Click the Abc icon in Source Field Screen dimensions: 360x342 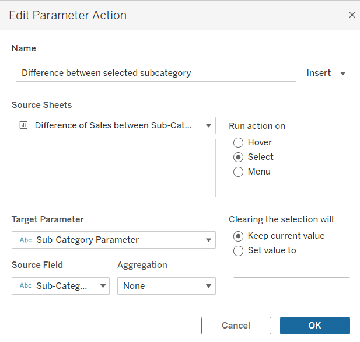[x=26, y=286]
